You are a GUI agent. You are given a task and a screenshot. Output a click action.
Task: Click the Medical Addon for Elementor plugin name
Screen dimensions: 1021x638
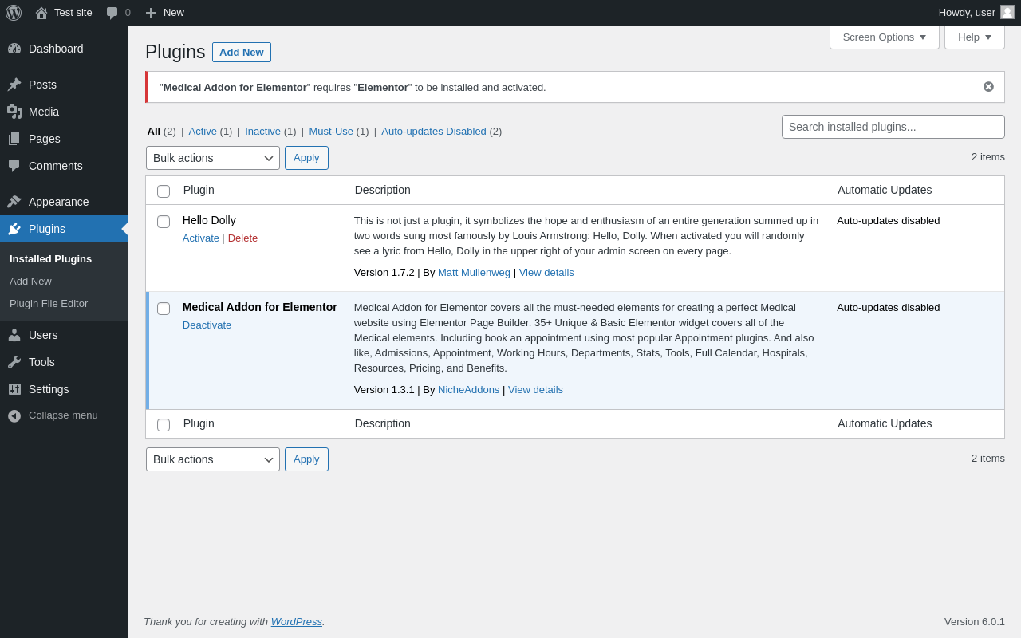coord(260,307)
